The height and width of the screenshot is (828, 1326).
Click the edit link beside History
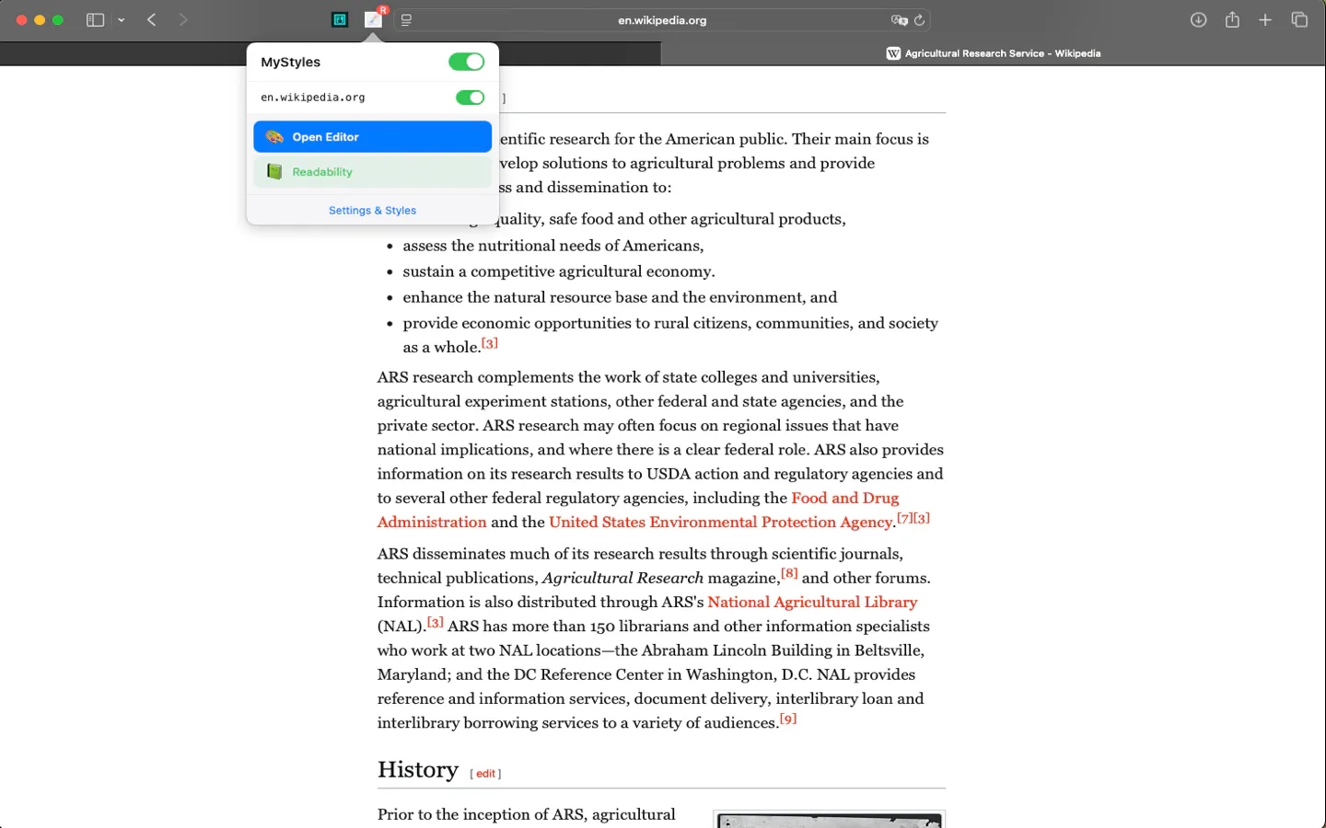pos(485,774)
